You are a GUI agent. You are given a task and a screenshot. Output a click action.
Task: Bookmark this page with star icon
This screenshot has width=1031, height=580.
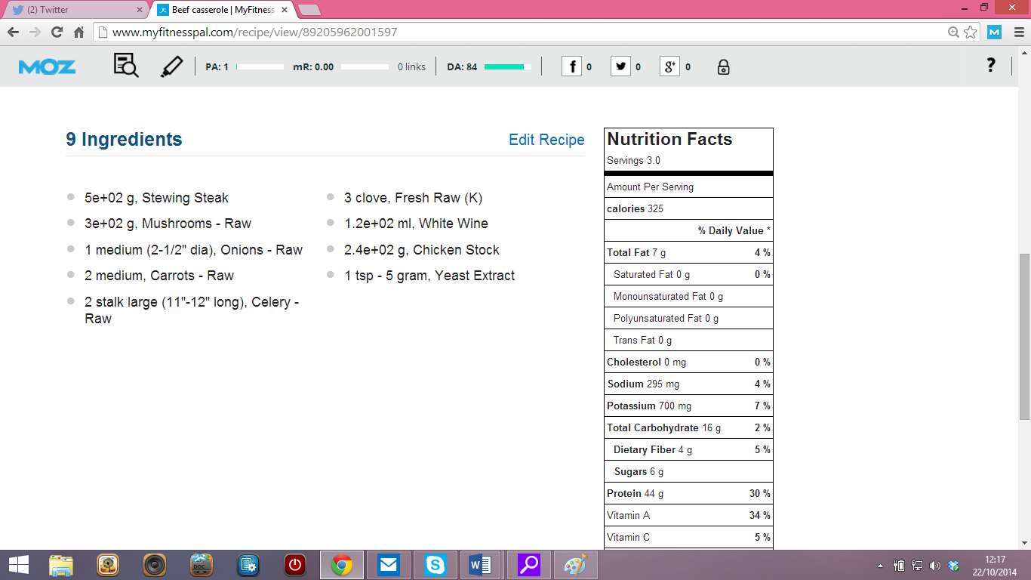tap(971, 32)
